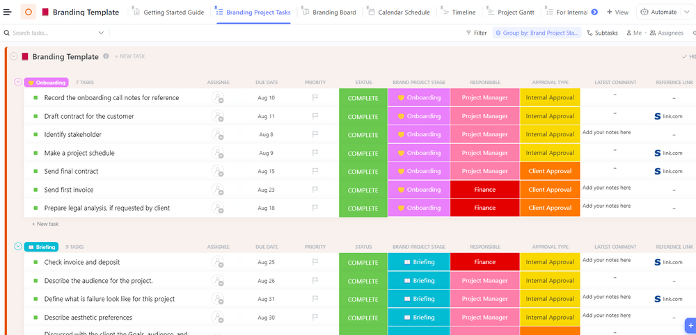Collapse the Briefing group

pos(18,246)
